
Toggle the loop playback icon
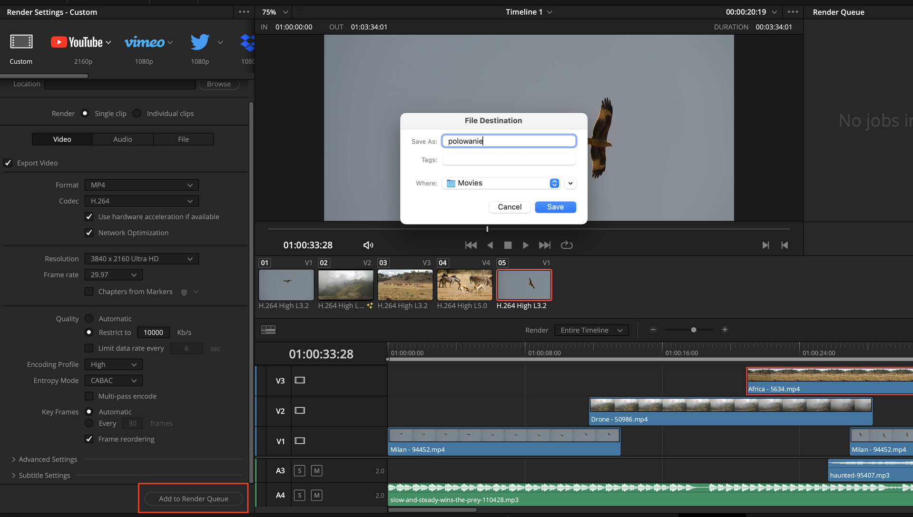(x=567, y=245)
